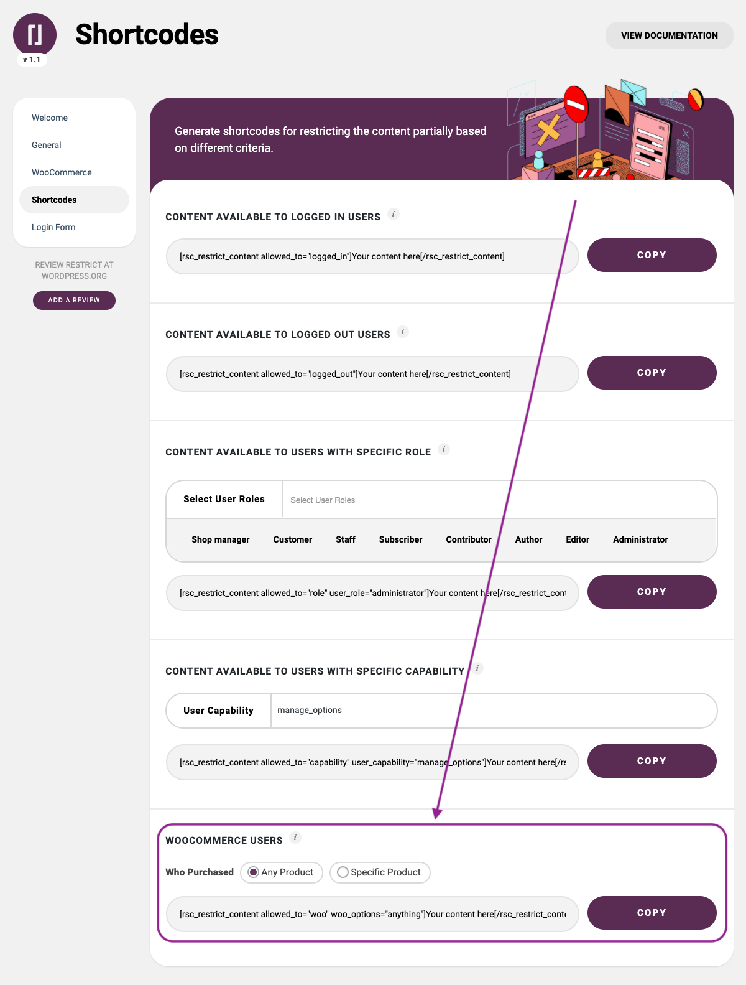Switch to the WooCommerce tab
Viewport: 746px width, 985px height.
coord(62,172)
